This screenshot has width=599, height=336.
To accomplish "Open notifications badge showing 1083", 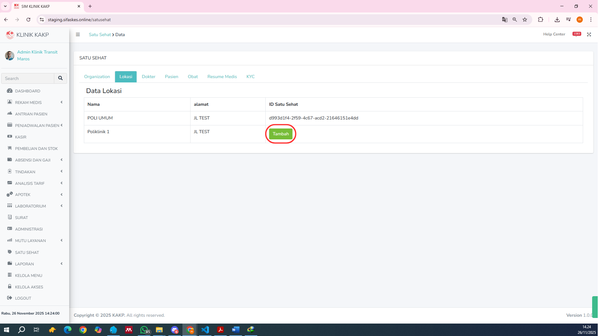I will (x=576, y=34).
